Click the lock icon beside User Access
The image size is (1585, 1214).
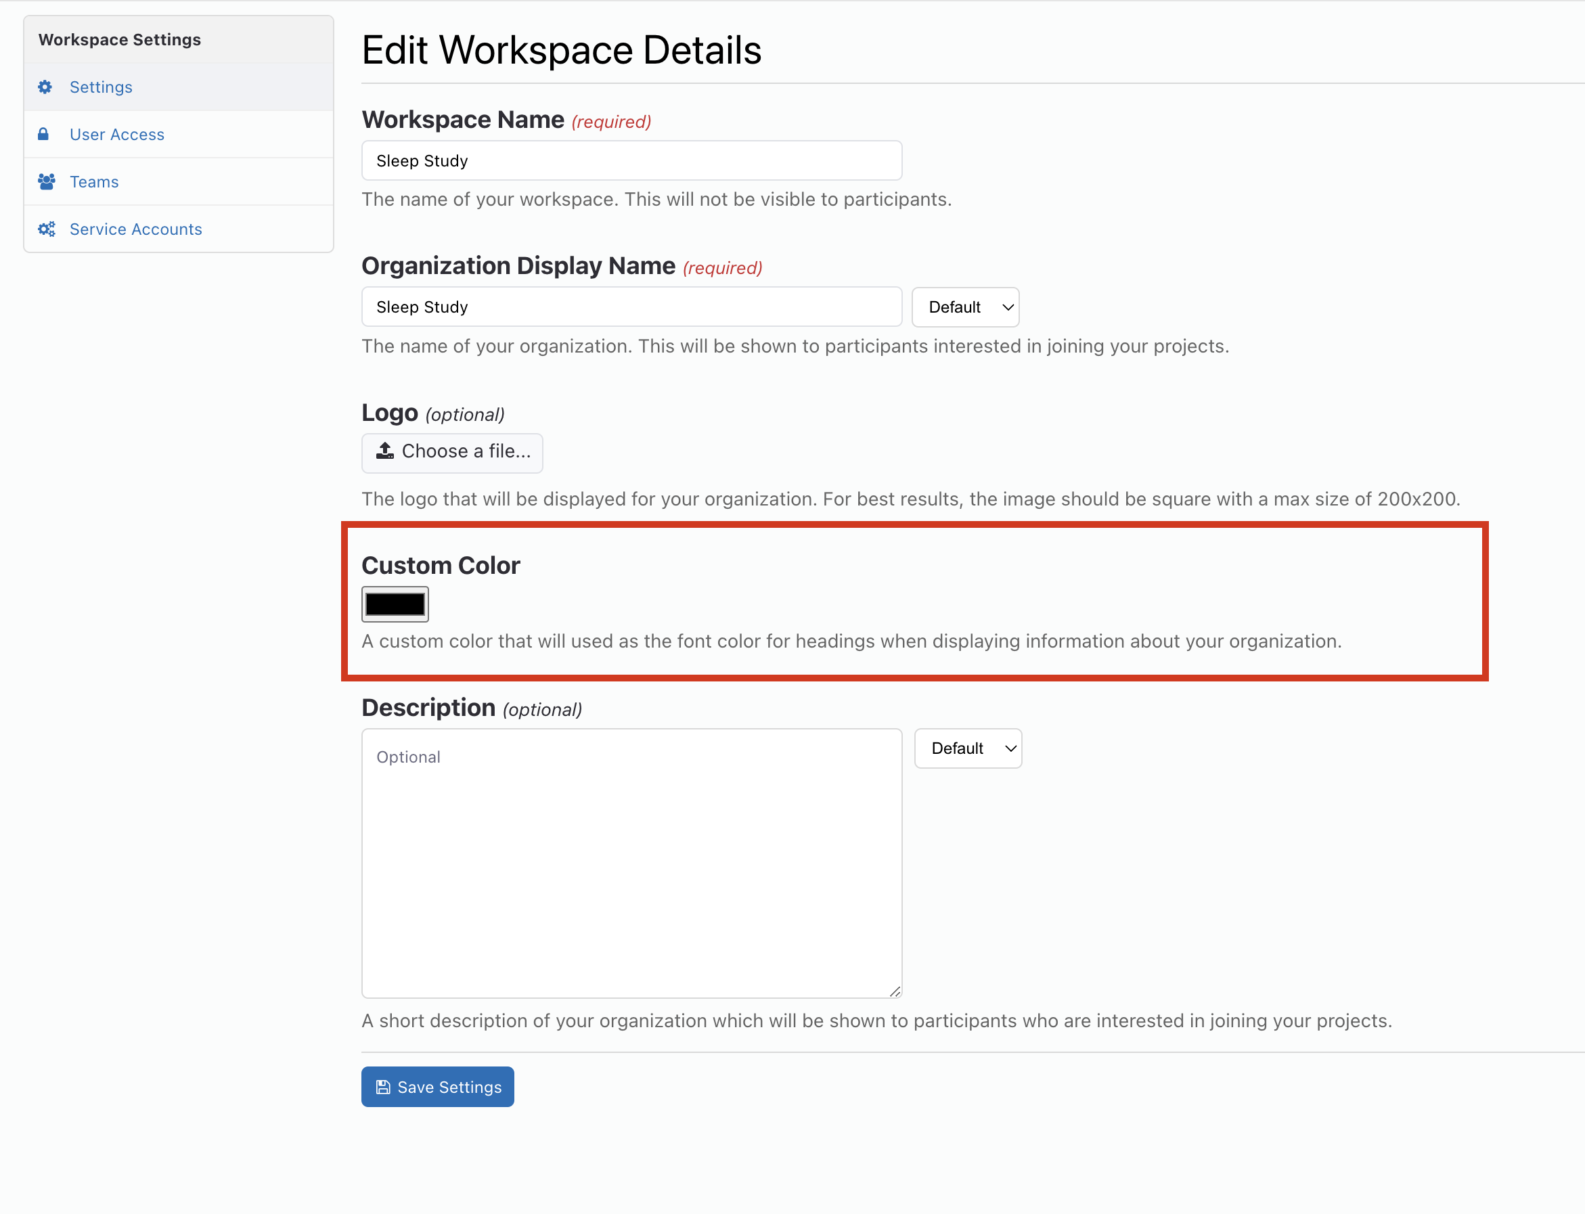(43, 135)
